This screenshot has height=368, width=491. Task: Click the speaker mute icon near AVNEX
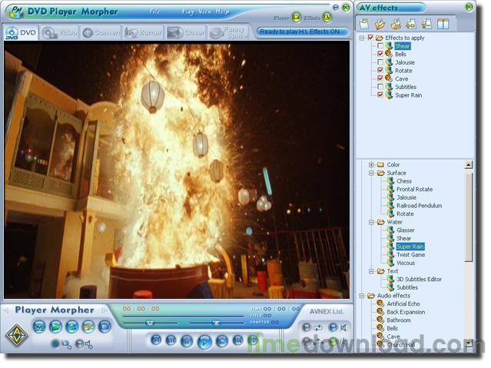coord(343,327)
